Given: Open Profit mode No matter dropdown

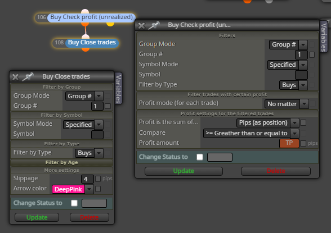Looking at the screenshot, I should [287, 104].
